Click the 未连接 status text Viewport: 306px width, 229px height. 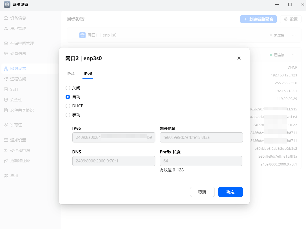[279, 35]
